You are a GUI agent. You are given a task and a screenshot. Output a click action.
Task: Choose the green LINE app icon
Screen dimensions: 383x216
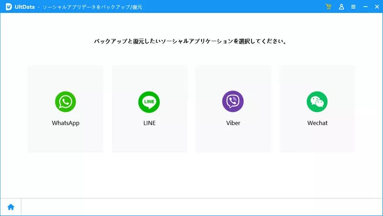(x=149, y=102)
